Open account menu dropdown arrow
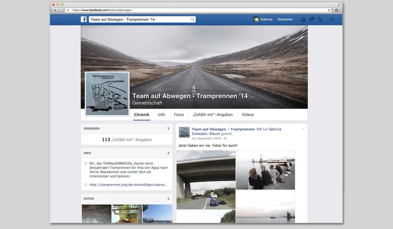Viewport: 393px width, 229px height. pos(339,20)
